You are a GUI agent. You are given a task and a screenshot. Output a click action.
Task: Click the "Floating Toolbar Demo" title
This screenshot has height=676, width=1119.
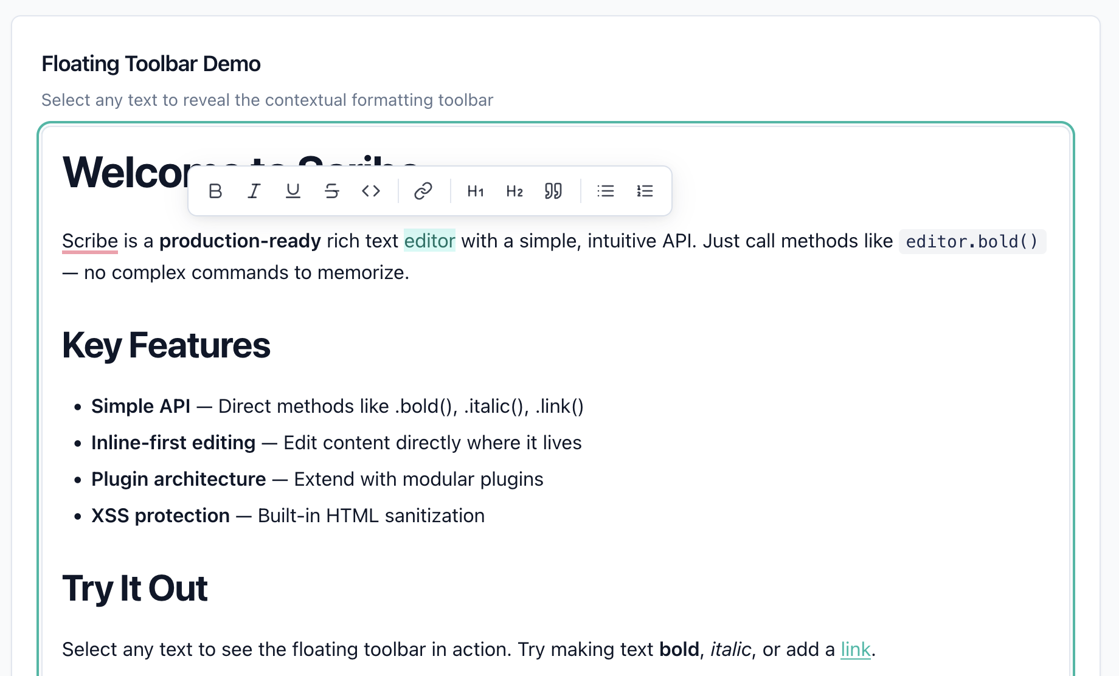(151, 64)
